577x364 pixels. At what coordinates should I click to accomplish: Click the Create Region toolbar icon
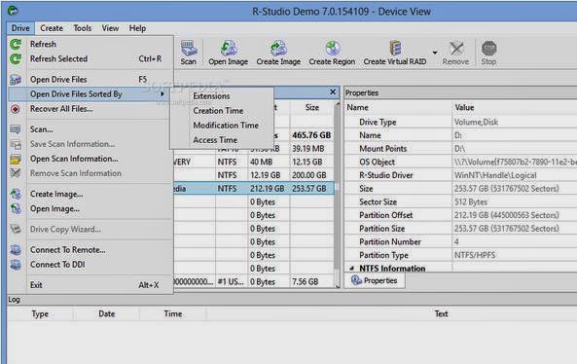[x=332, y=49]
